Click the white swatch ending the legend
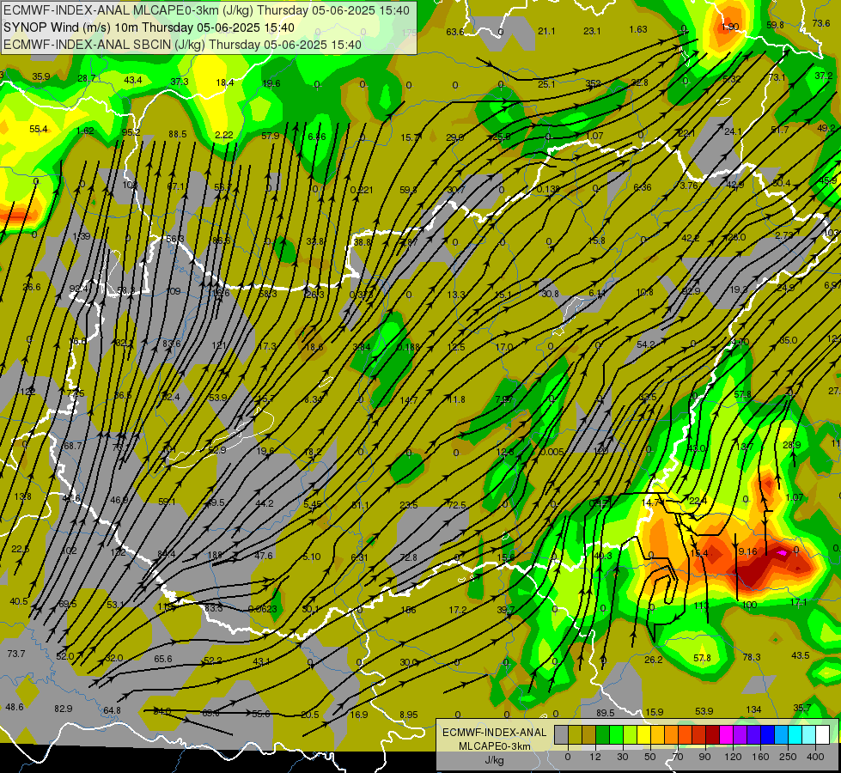The width and height of the screenshot is (841, 773). 822,735
